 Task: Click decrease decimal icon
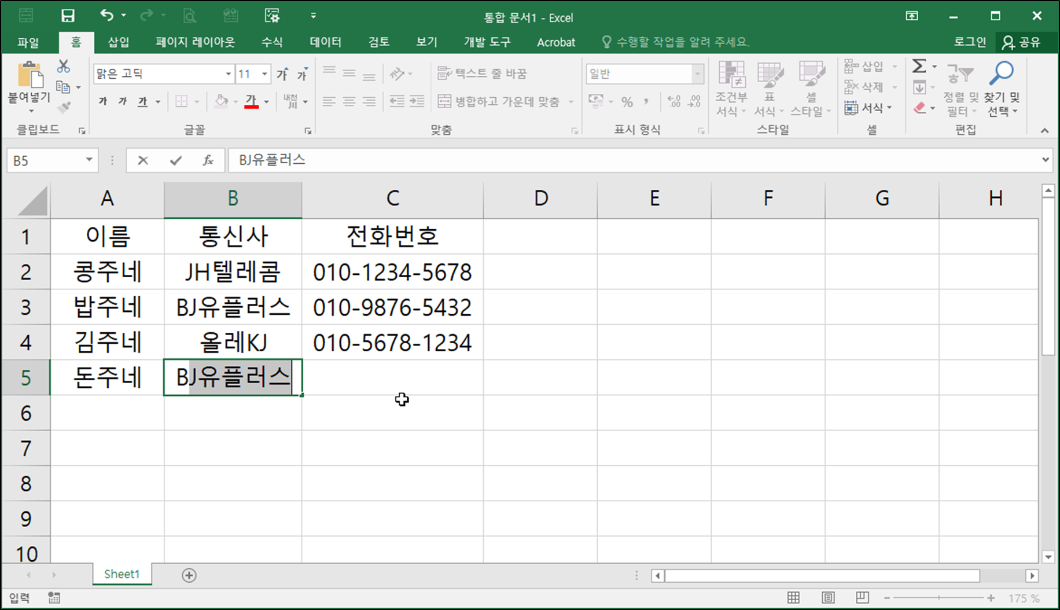(694, 102)
